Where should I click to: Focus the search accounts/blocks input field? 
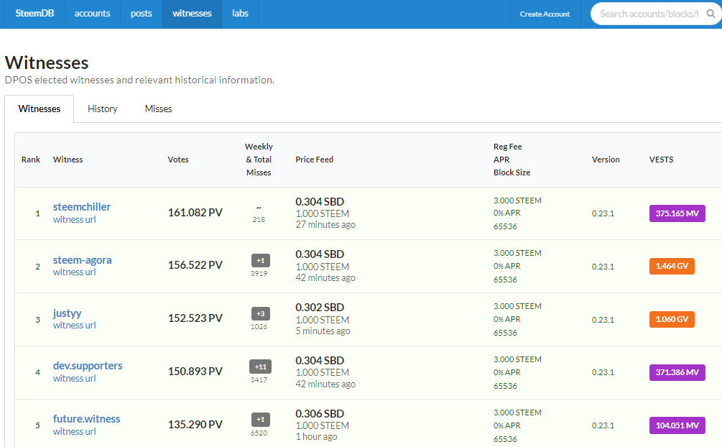click(x=649, y=14)
